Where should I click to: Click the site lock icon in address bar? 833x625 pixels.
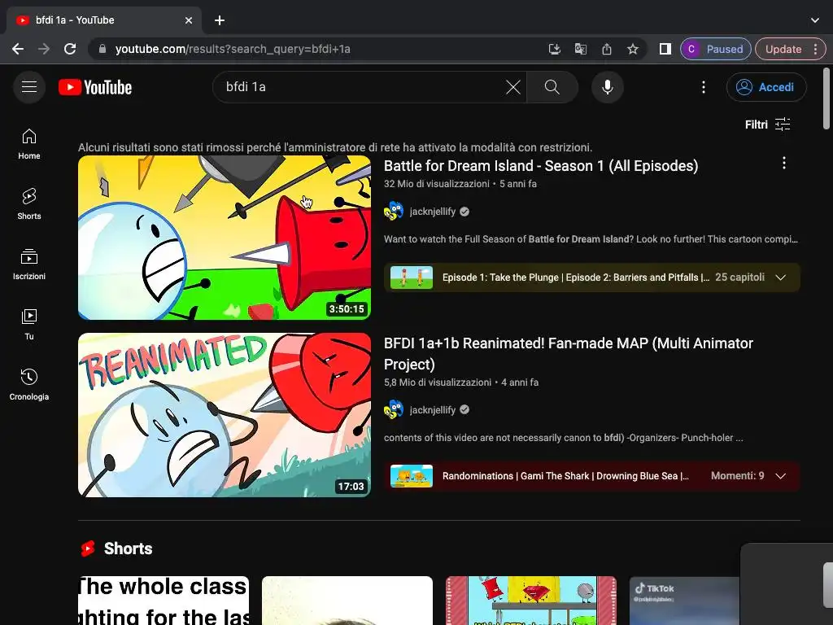(102, 49)
